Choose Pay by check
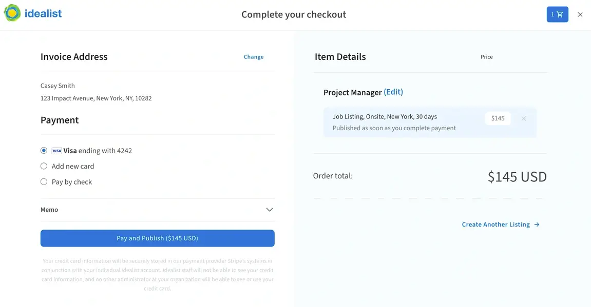Image resolution: width=591 pixels, height=307 pixels. (x=44, y=181)
